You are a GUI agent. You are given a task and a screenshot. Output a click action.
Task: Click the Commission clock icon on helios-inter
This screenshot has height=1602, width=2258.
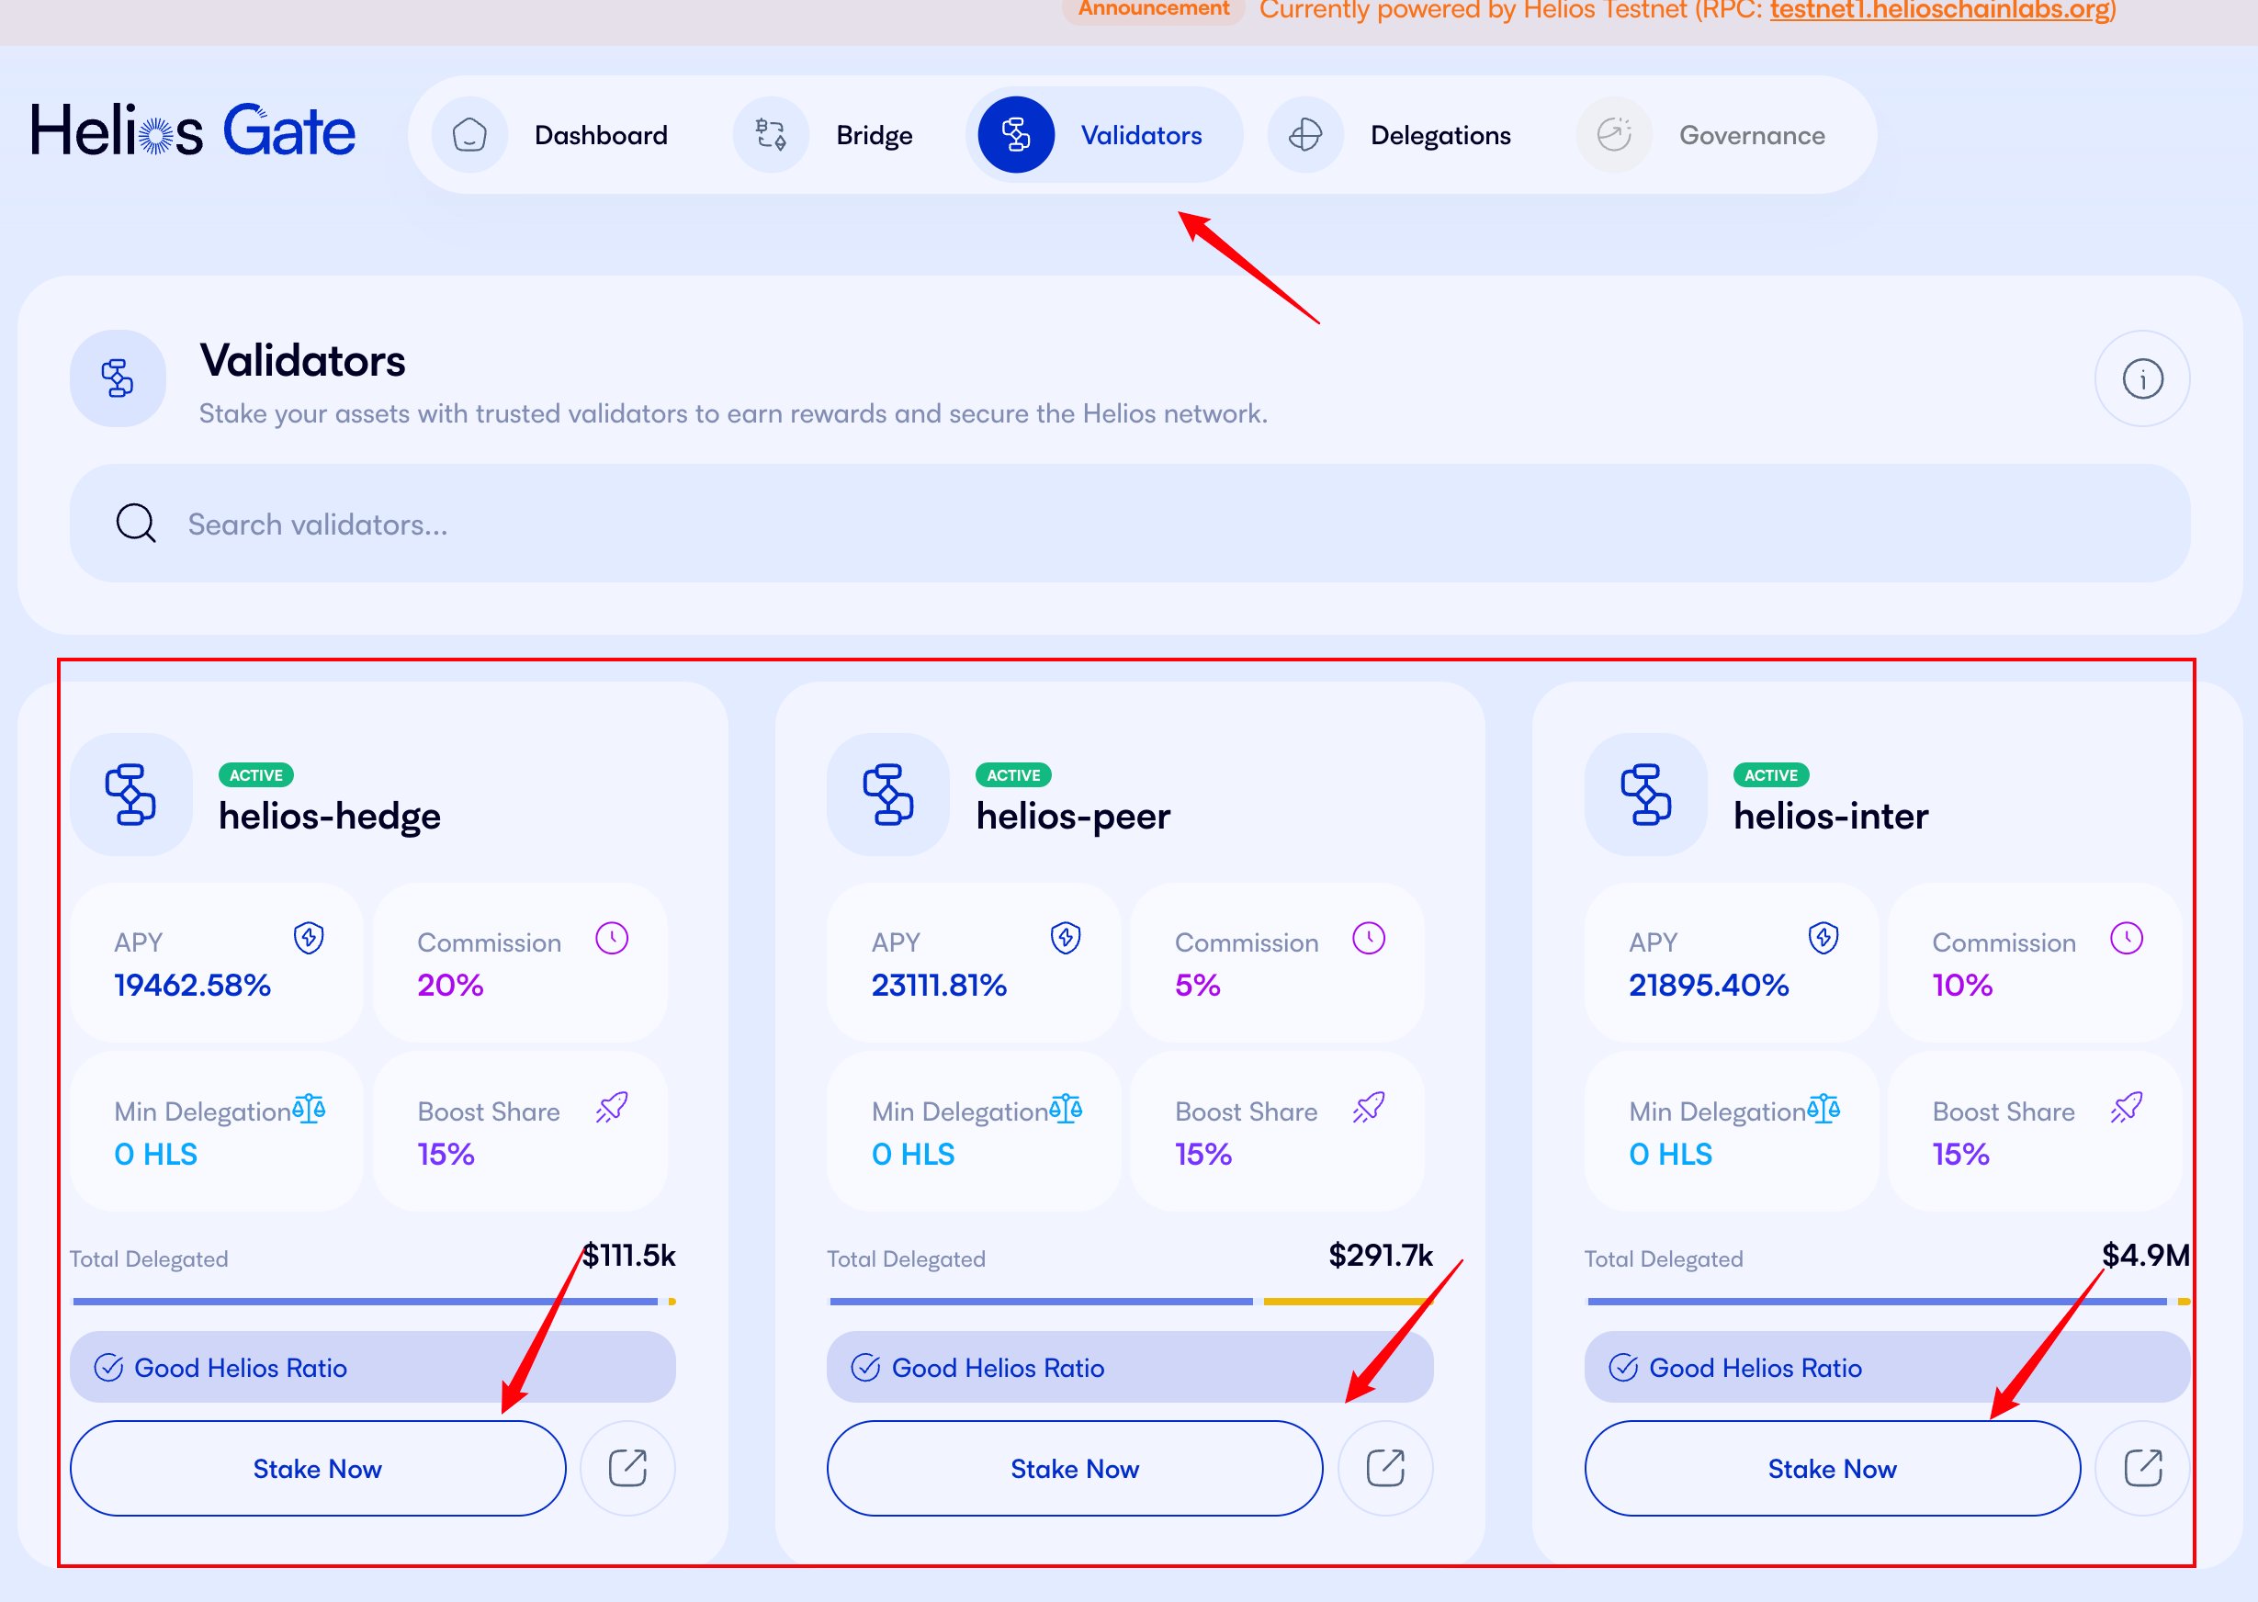[x=2126, y=937]
